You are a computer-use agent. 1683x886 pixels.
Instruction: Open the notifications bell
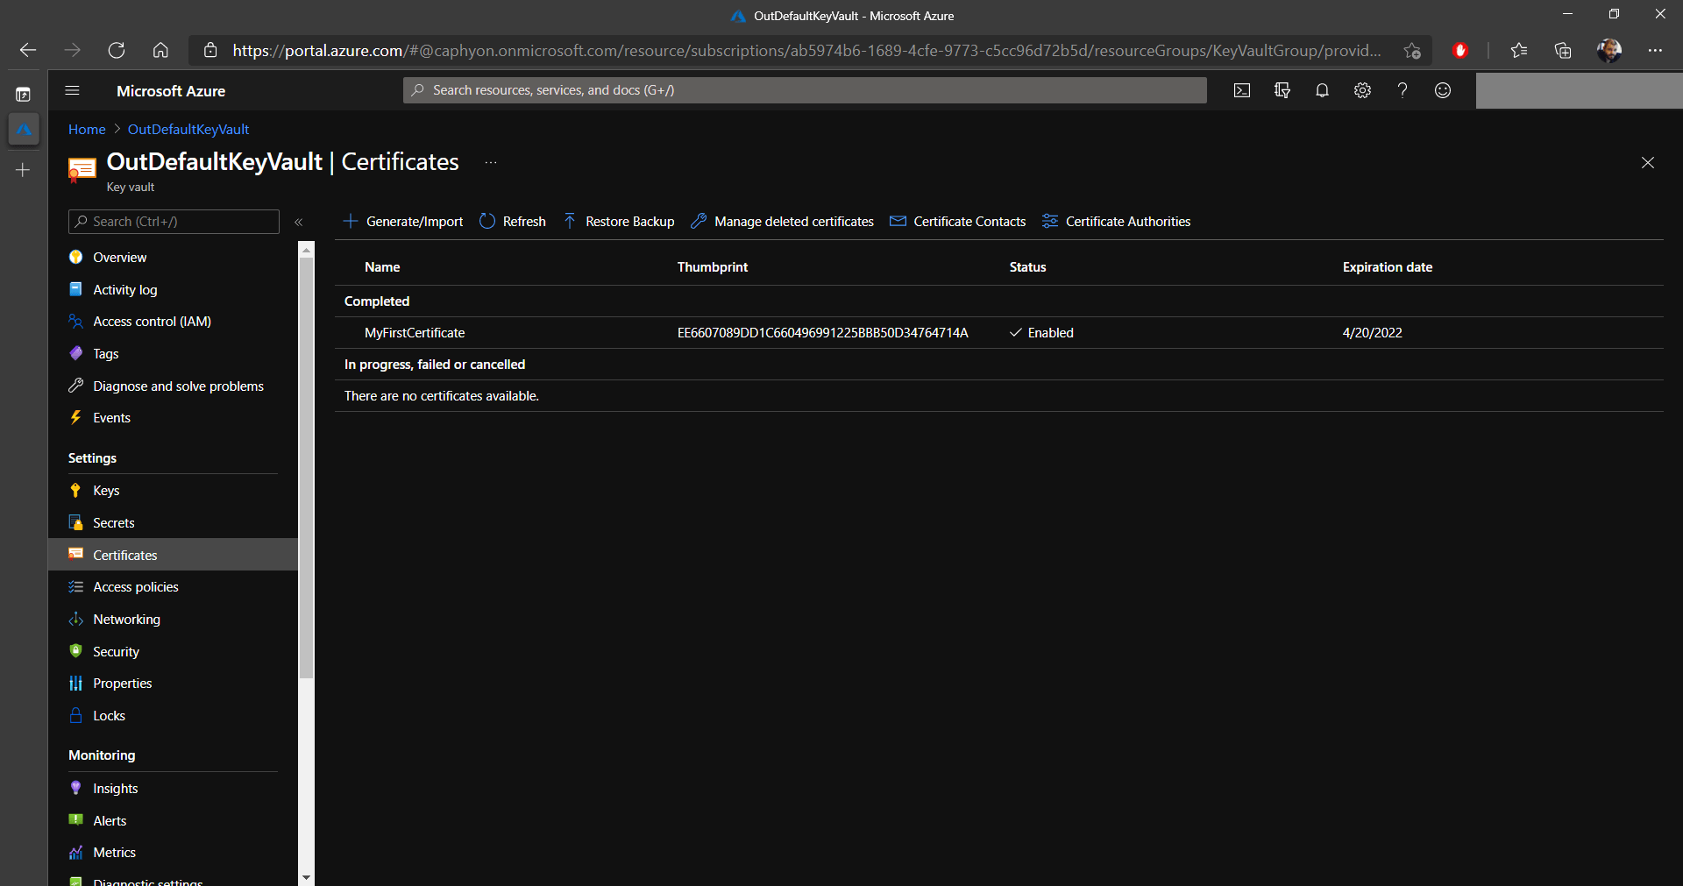click(x=1322, y=90)
